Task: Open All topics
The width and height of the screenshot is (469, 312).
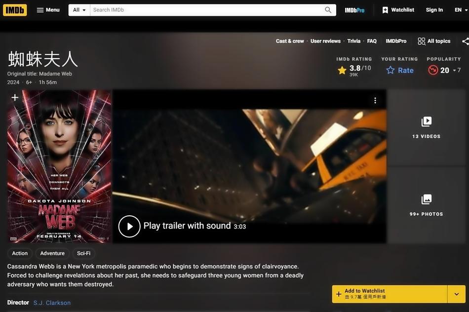Action: click(434, 41)
